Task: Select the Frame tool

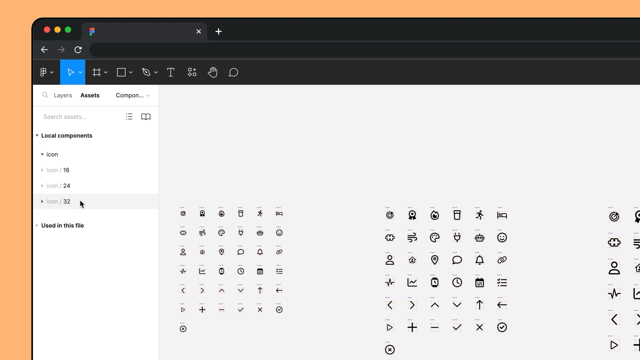Action: [x=97, y=72]
